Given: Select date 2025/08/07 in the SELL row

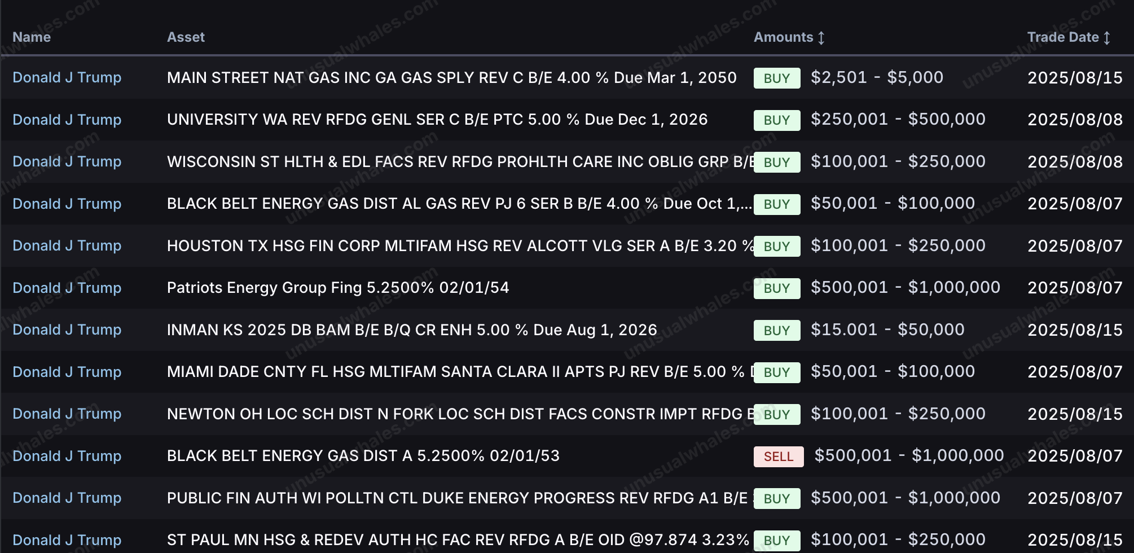Looking at the screenshot, I should [x=1075, y=456].
